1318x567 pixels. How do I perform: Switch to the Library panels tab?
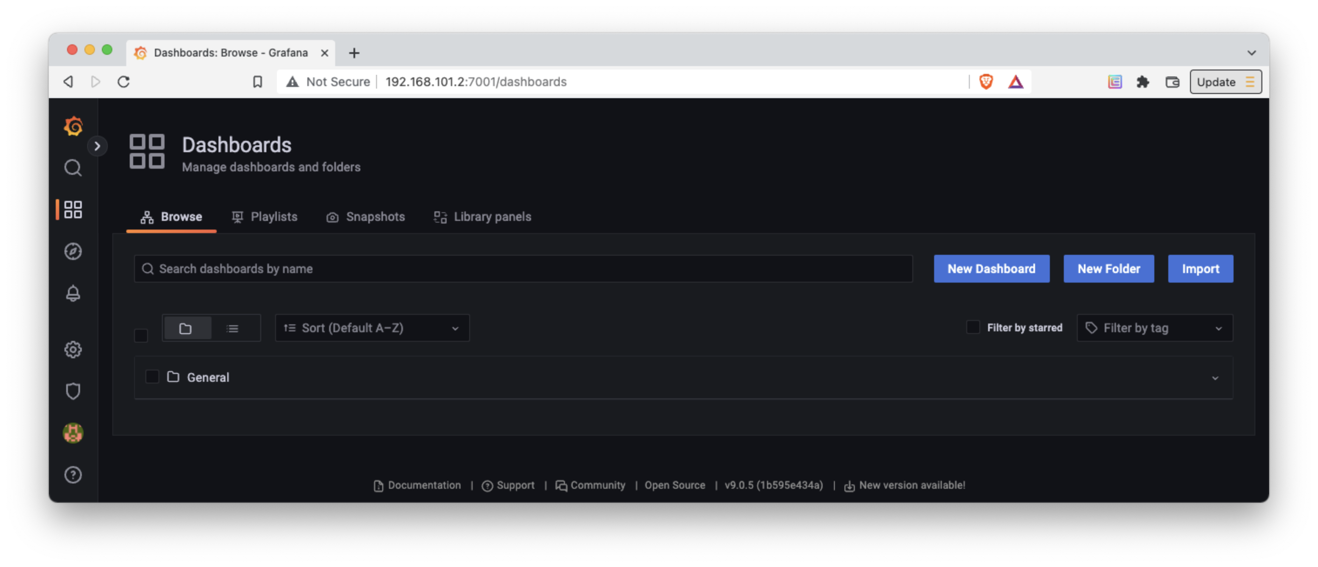pos(482,217)
